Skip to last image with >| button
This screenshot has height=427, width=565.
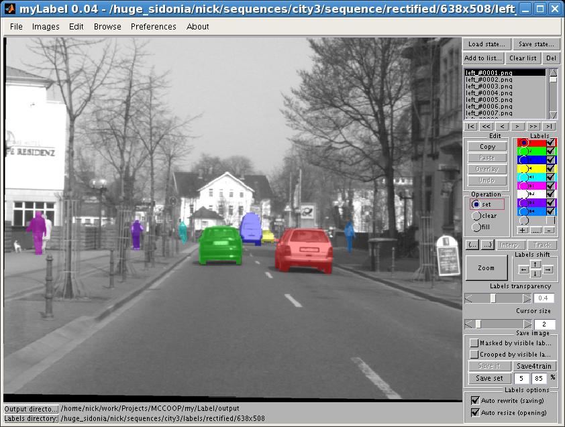coord(549,127)
